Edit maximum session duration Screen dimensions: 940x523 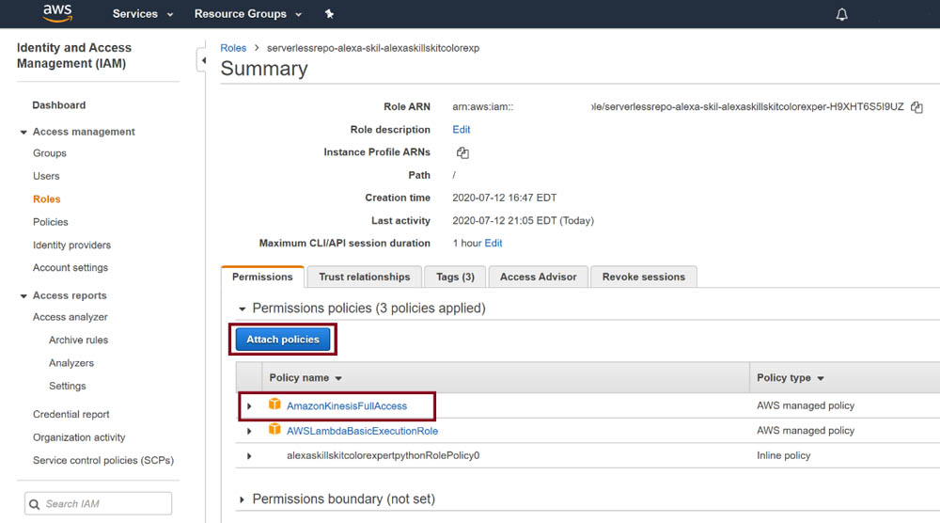493,243
